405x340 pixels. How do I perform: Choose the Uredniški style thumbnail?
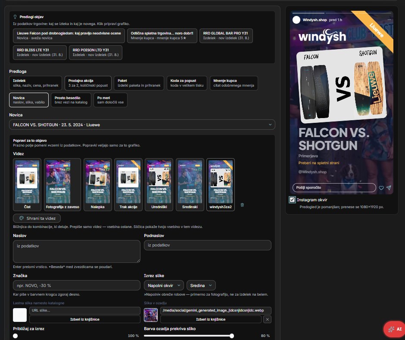[159, 184]
